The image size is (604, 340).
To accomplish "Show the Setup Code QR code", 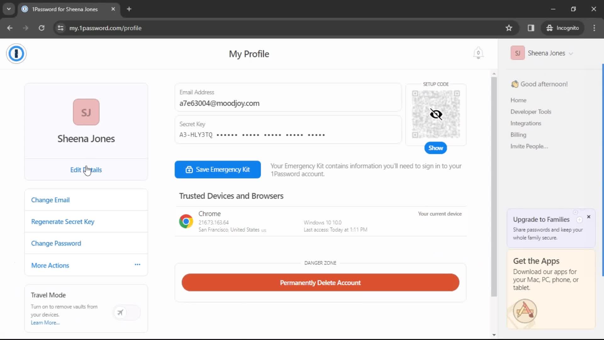I will tap(436, 148).
